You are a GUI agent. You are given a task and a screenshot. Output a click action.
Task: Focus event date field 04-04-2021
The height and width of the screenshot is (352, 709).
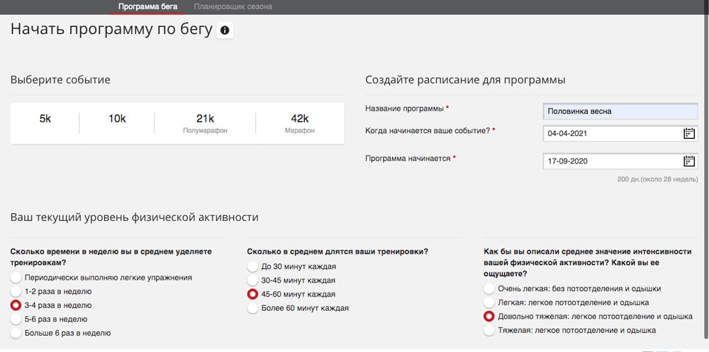pos(620,133)
